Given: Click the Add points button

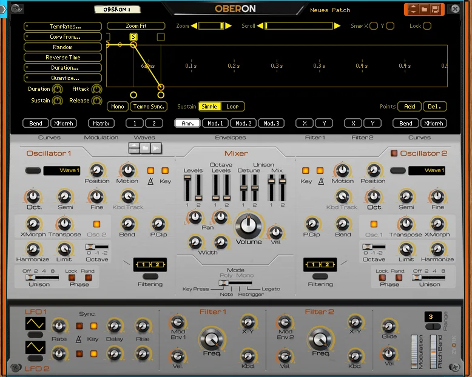Looking at the screenshot, I should click(x=410, y=107).
